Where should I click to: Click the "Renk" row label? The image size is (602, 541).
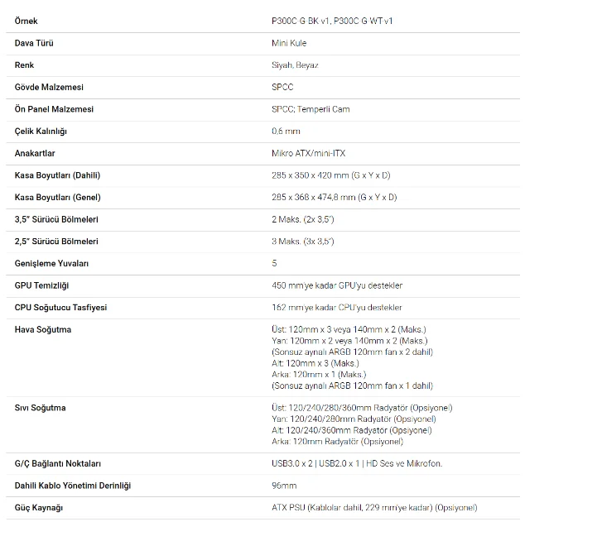click(25, 65)
